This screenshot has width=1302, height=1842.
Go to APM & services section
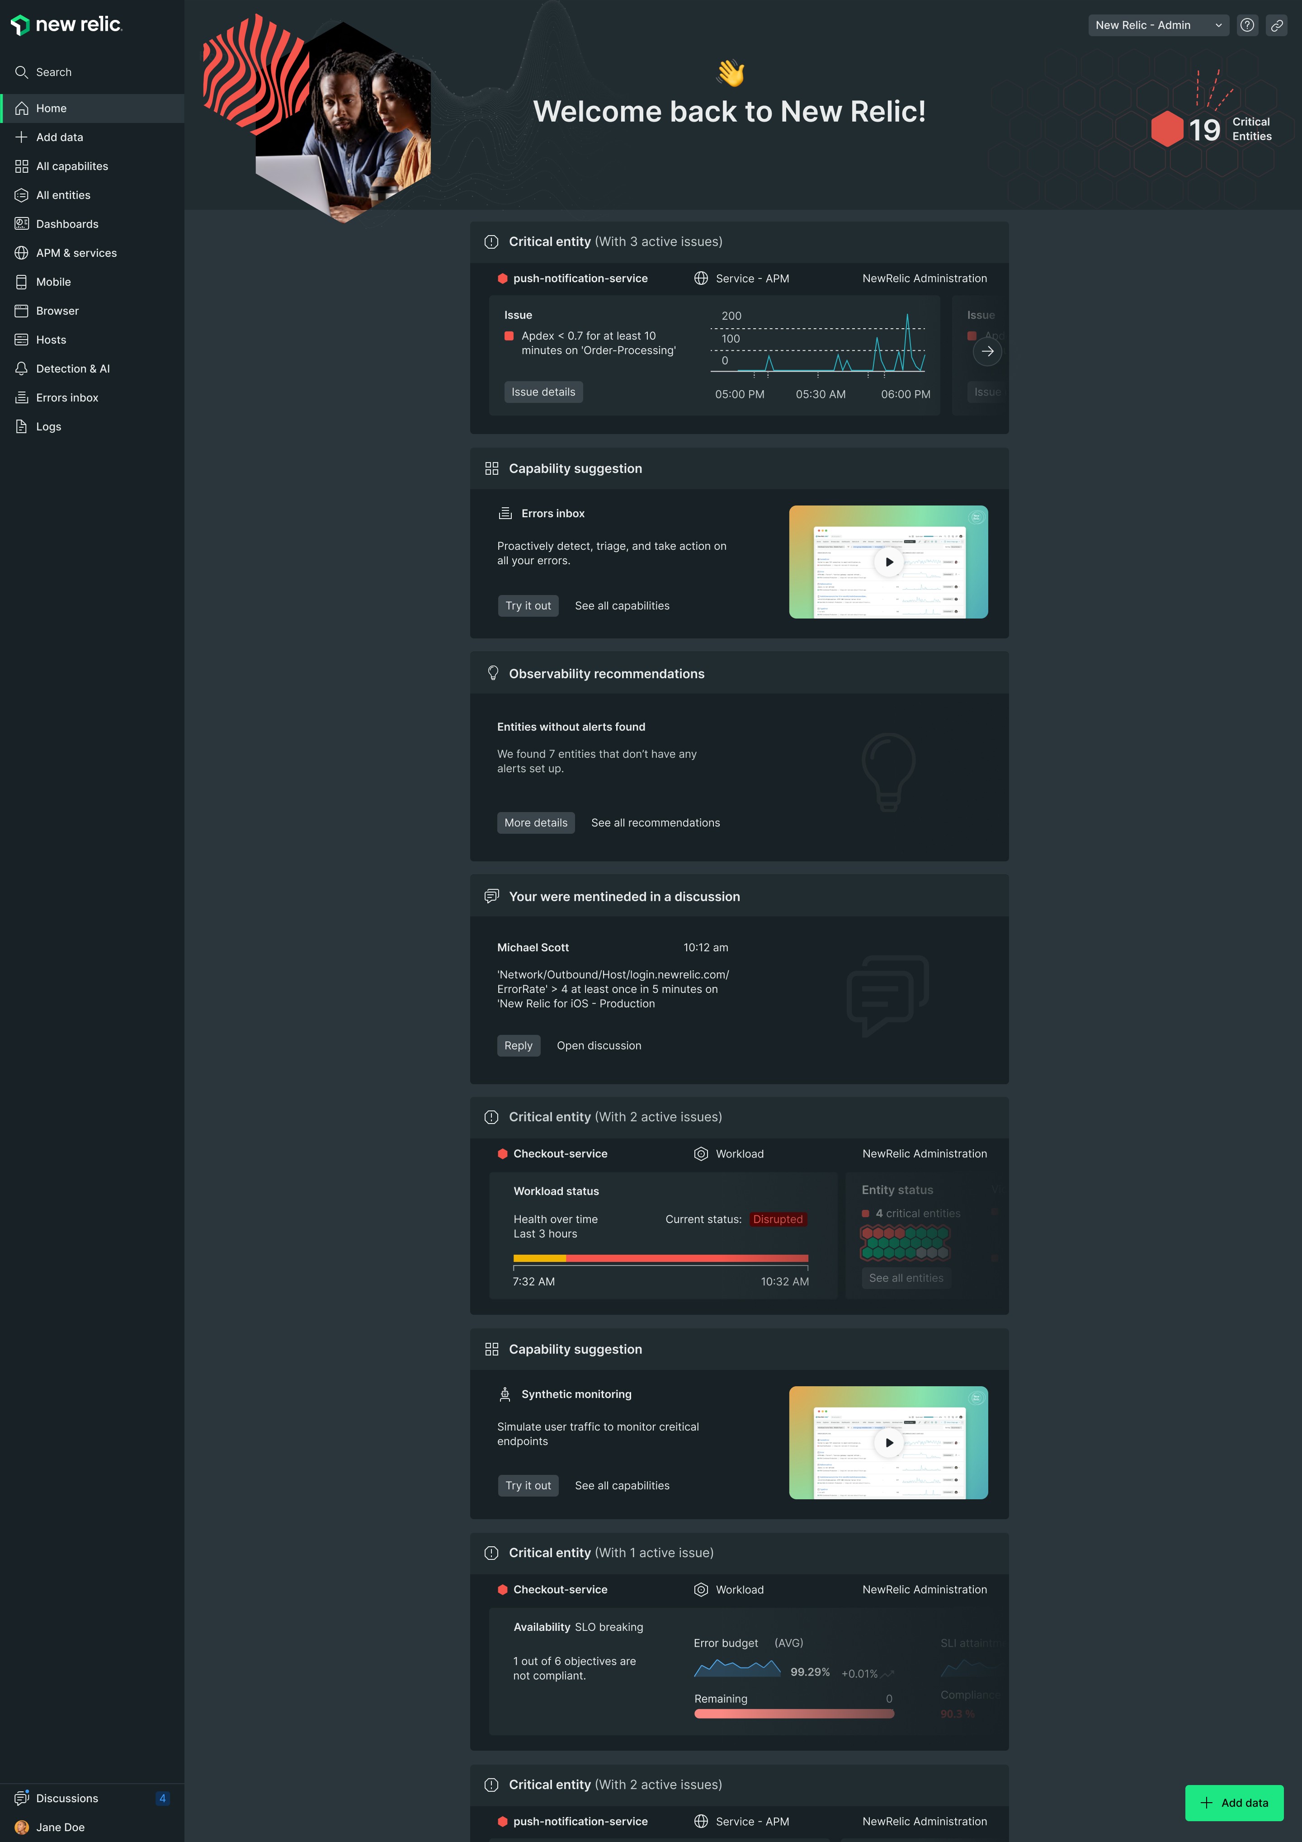pos(76,253)
